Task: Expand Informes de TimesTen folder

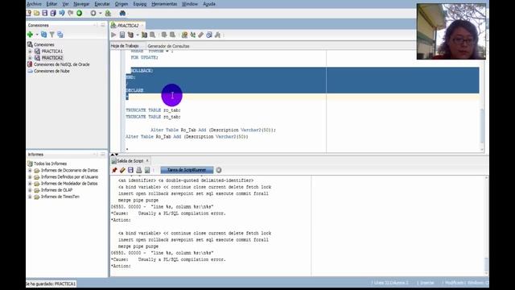Action: (x=30, y=197)
